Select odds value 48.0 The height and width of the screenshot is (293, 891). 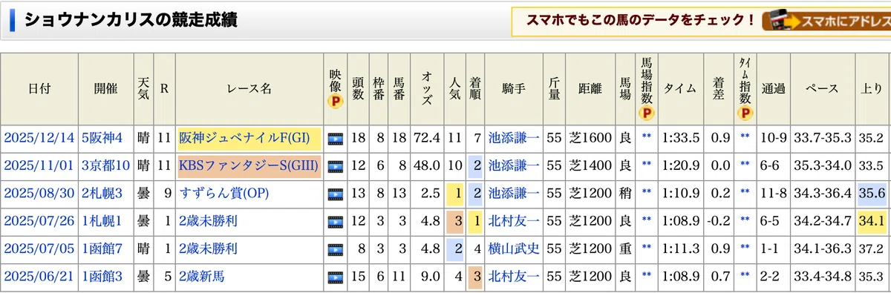(428, 165)
